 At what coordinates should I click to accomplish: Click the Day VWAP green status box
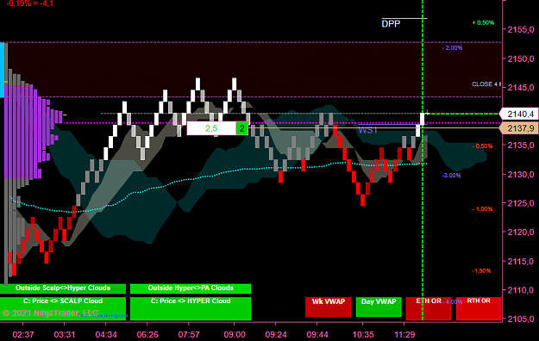click(x=379, y=307)
